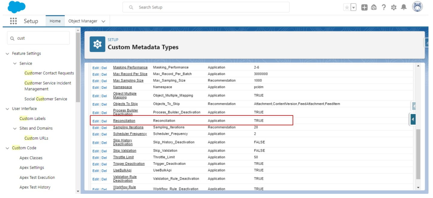
Task: Click the Favorites star icon
Action: click(347, 7)
